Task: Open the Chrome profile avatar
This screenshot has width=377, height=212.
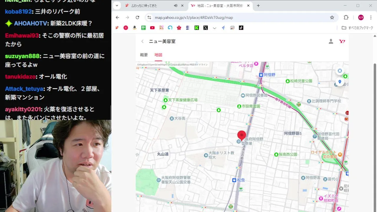Action: (x=361, y=17)
